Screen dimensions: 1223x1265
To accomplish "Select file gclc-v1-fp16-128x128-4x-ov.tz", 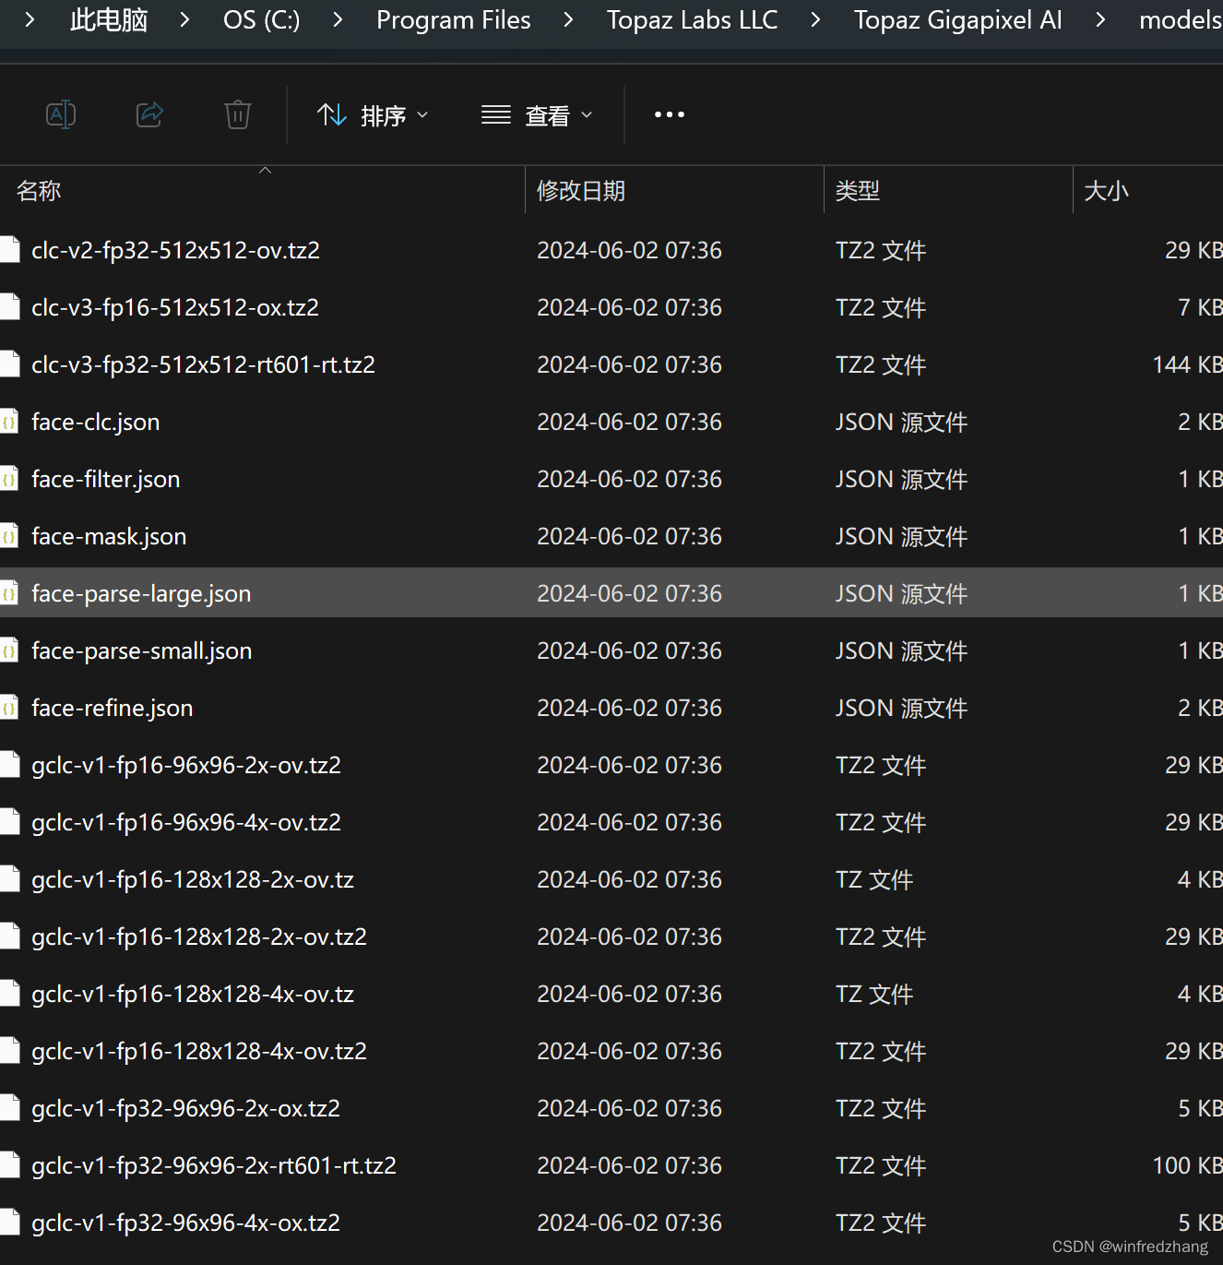I will 611,994.
